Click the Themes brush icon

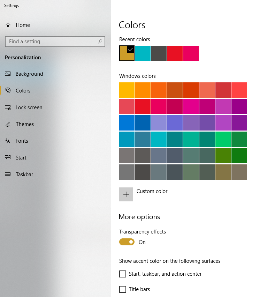tap(8, 124)
